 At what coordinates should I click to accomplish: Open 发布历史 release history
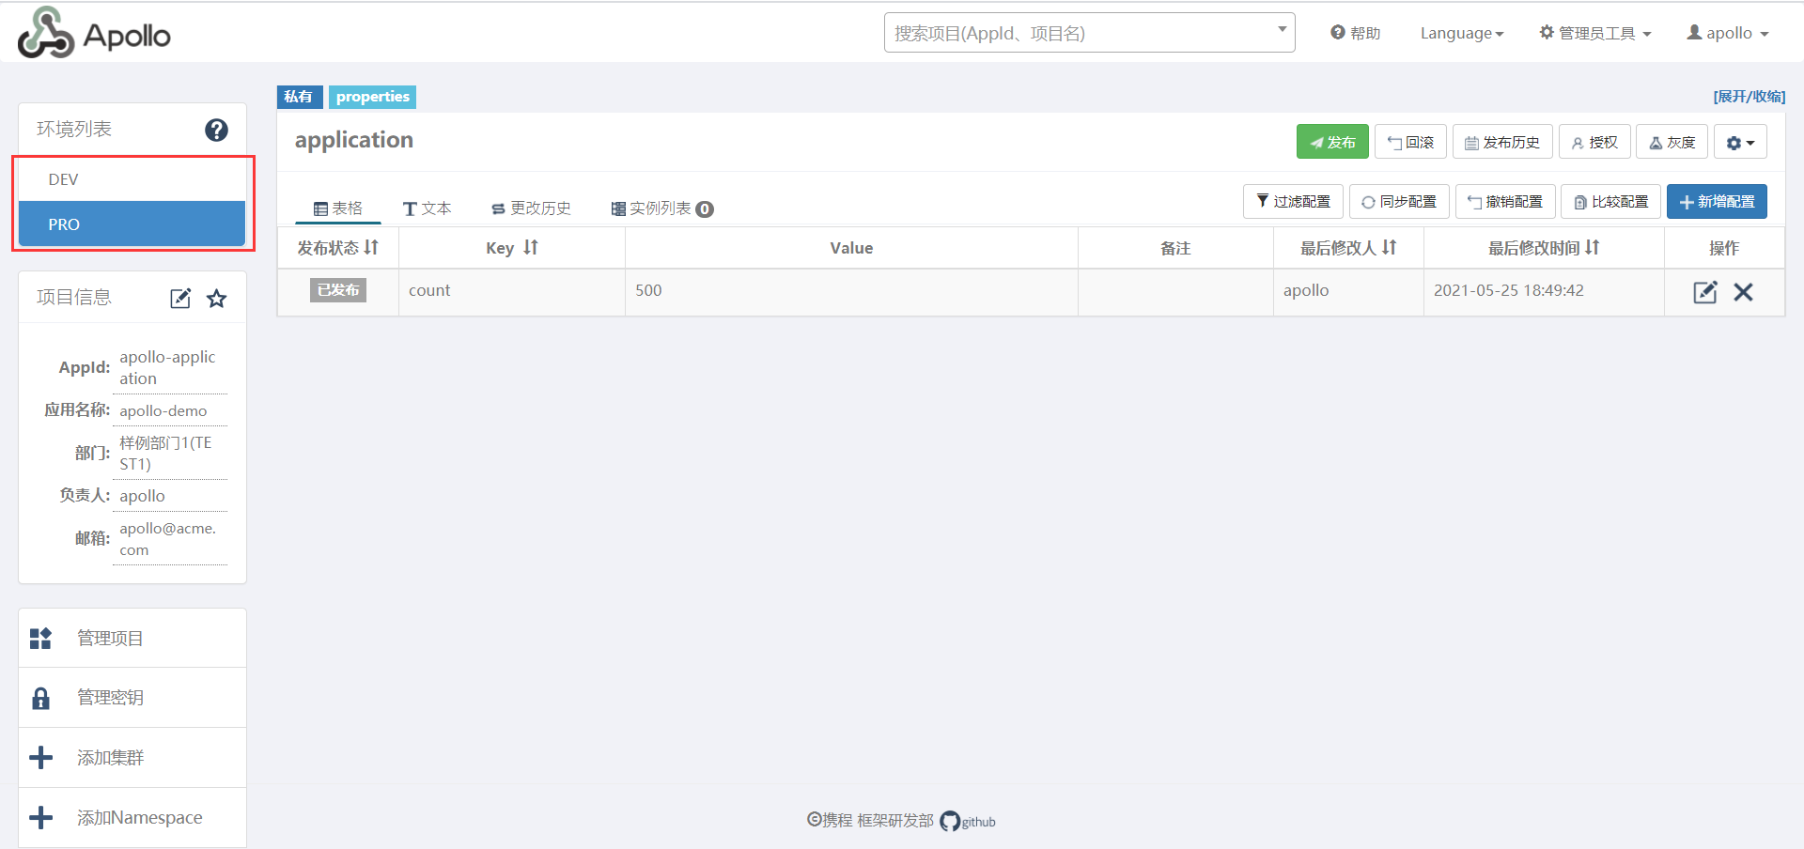pyautogui.click(x=1502, y=143)
